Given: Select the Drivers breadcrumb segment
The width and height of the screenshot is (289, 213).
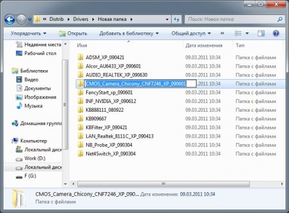Looking at the screenshot, I should (80, 19).
